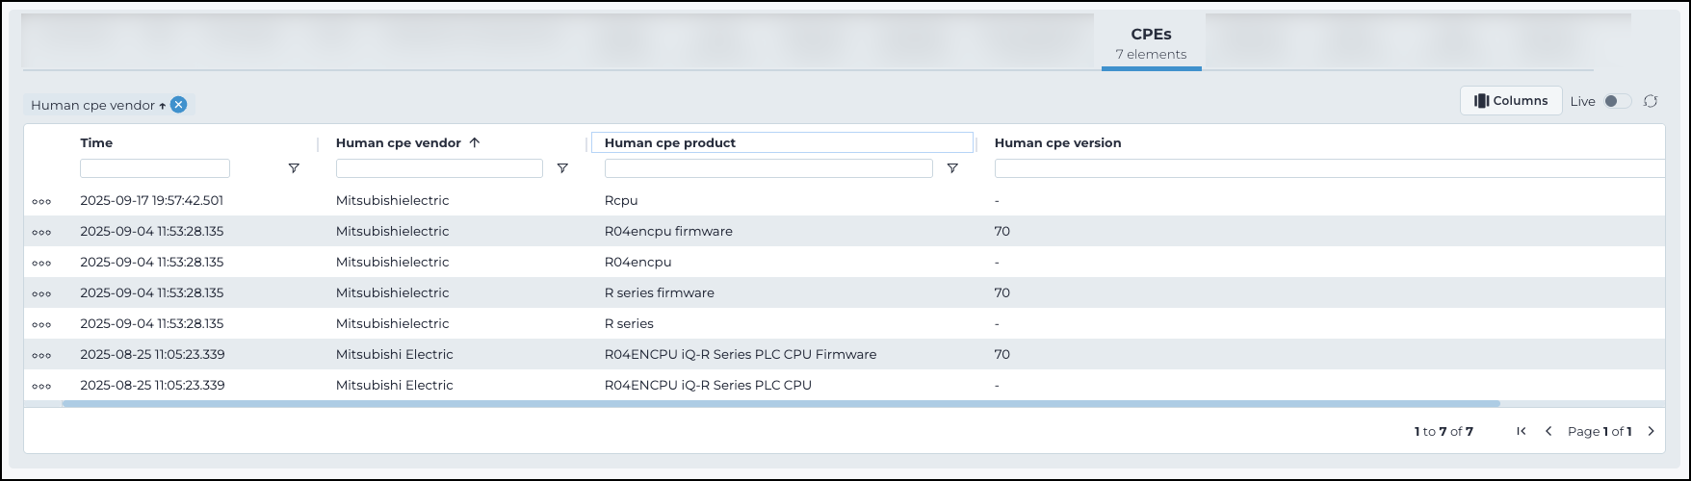Screen dimensions: 1691x481
Task: Select R04ENCPU iQ-R Series PLC CPU Firmware cell
Action: [x=741, y=354]
